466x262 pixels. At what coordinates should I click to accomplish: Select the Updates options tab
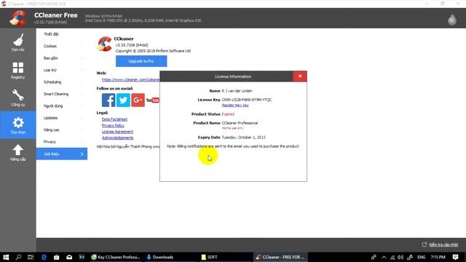click(x=62, y=118)
